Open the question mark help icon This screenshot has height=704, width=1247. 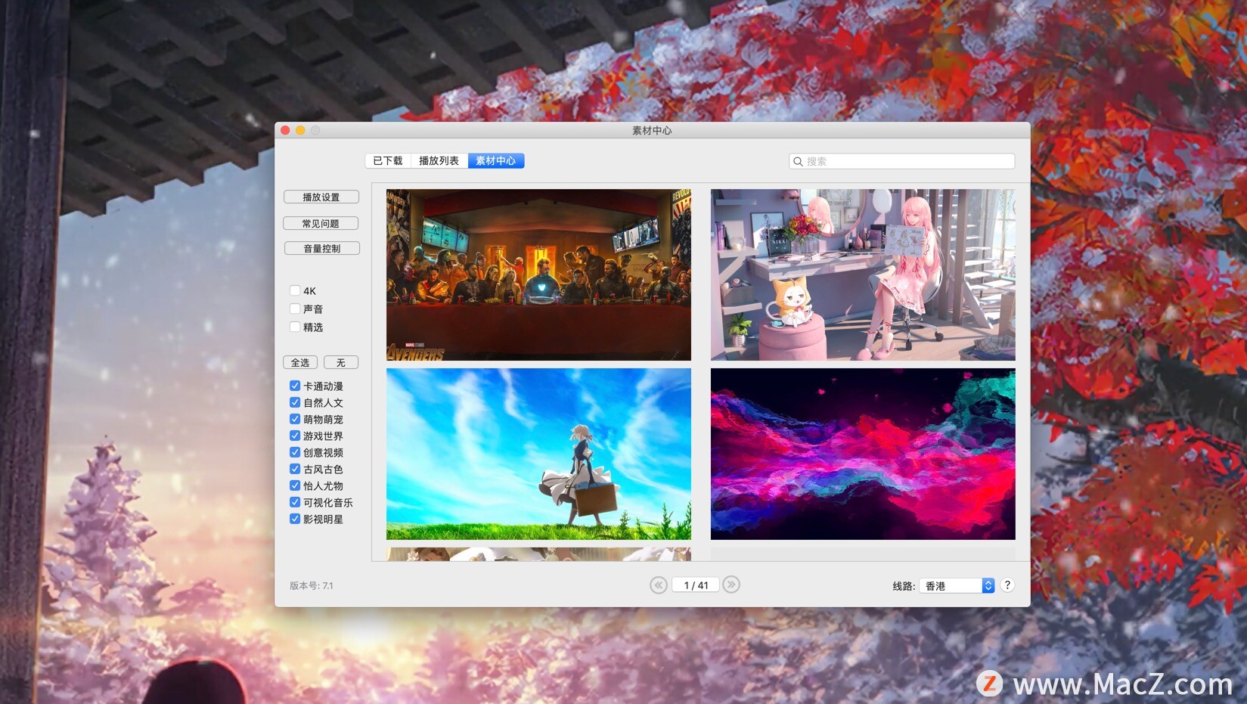point(1007,585)
